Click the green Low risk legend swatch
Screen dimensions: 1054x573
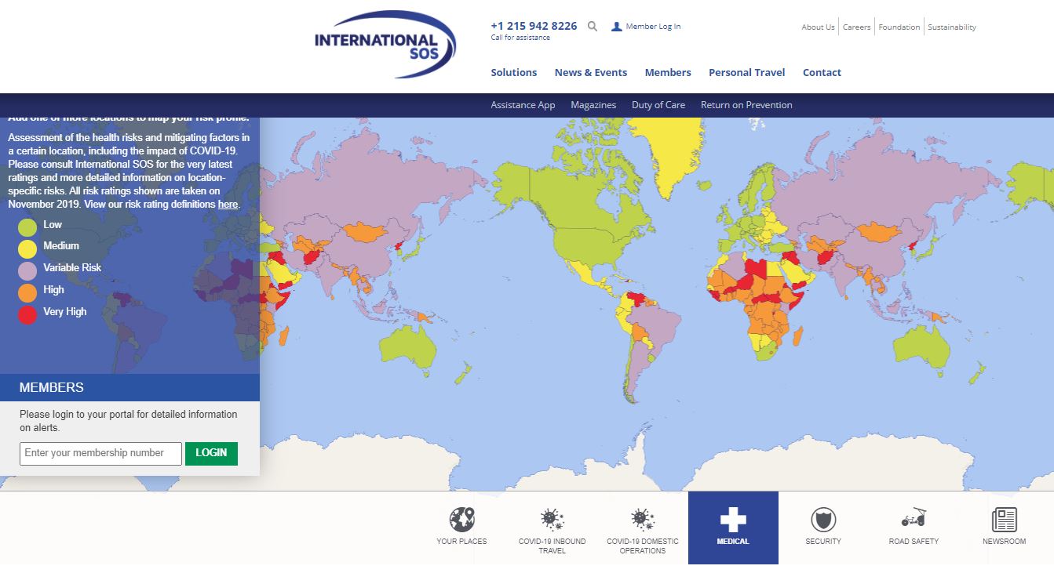tap(27, 227)
